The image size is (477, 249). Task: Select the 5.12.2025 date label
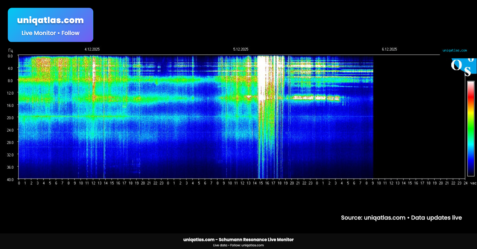tap(241, 49)
